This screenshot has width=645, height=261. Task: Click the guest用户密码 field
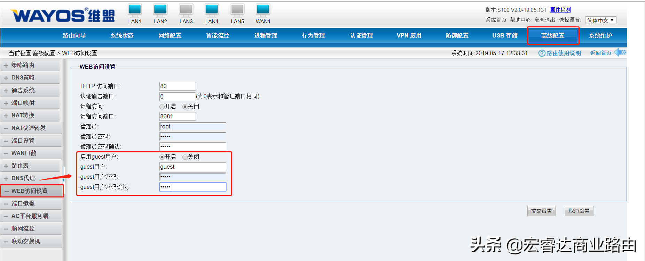click(193, 177)
